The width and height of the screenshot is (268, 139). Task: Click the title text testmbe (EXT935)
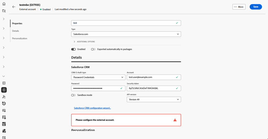30,5
